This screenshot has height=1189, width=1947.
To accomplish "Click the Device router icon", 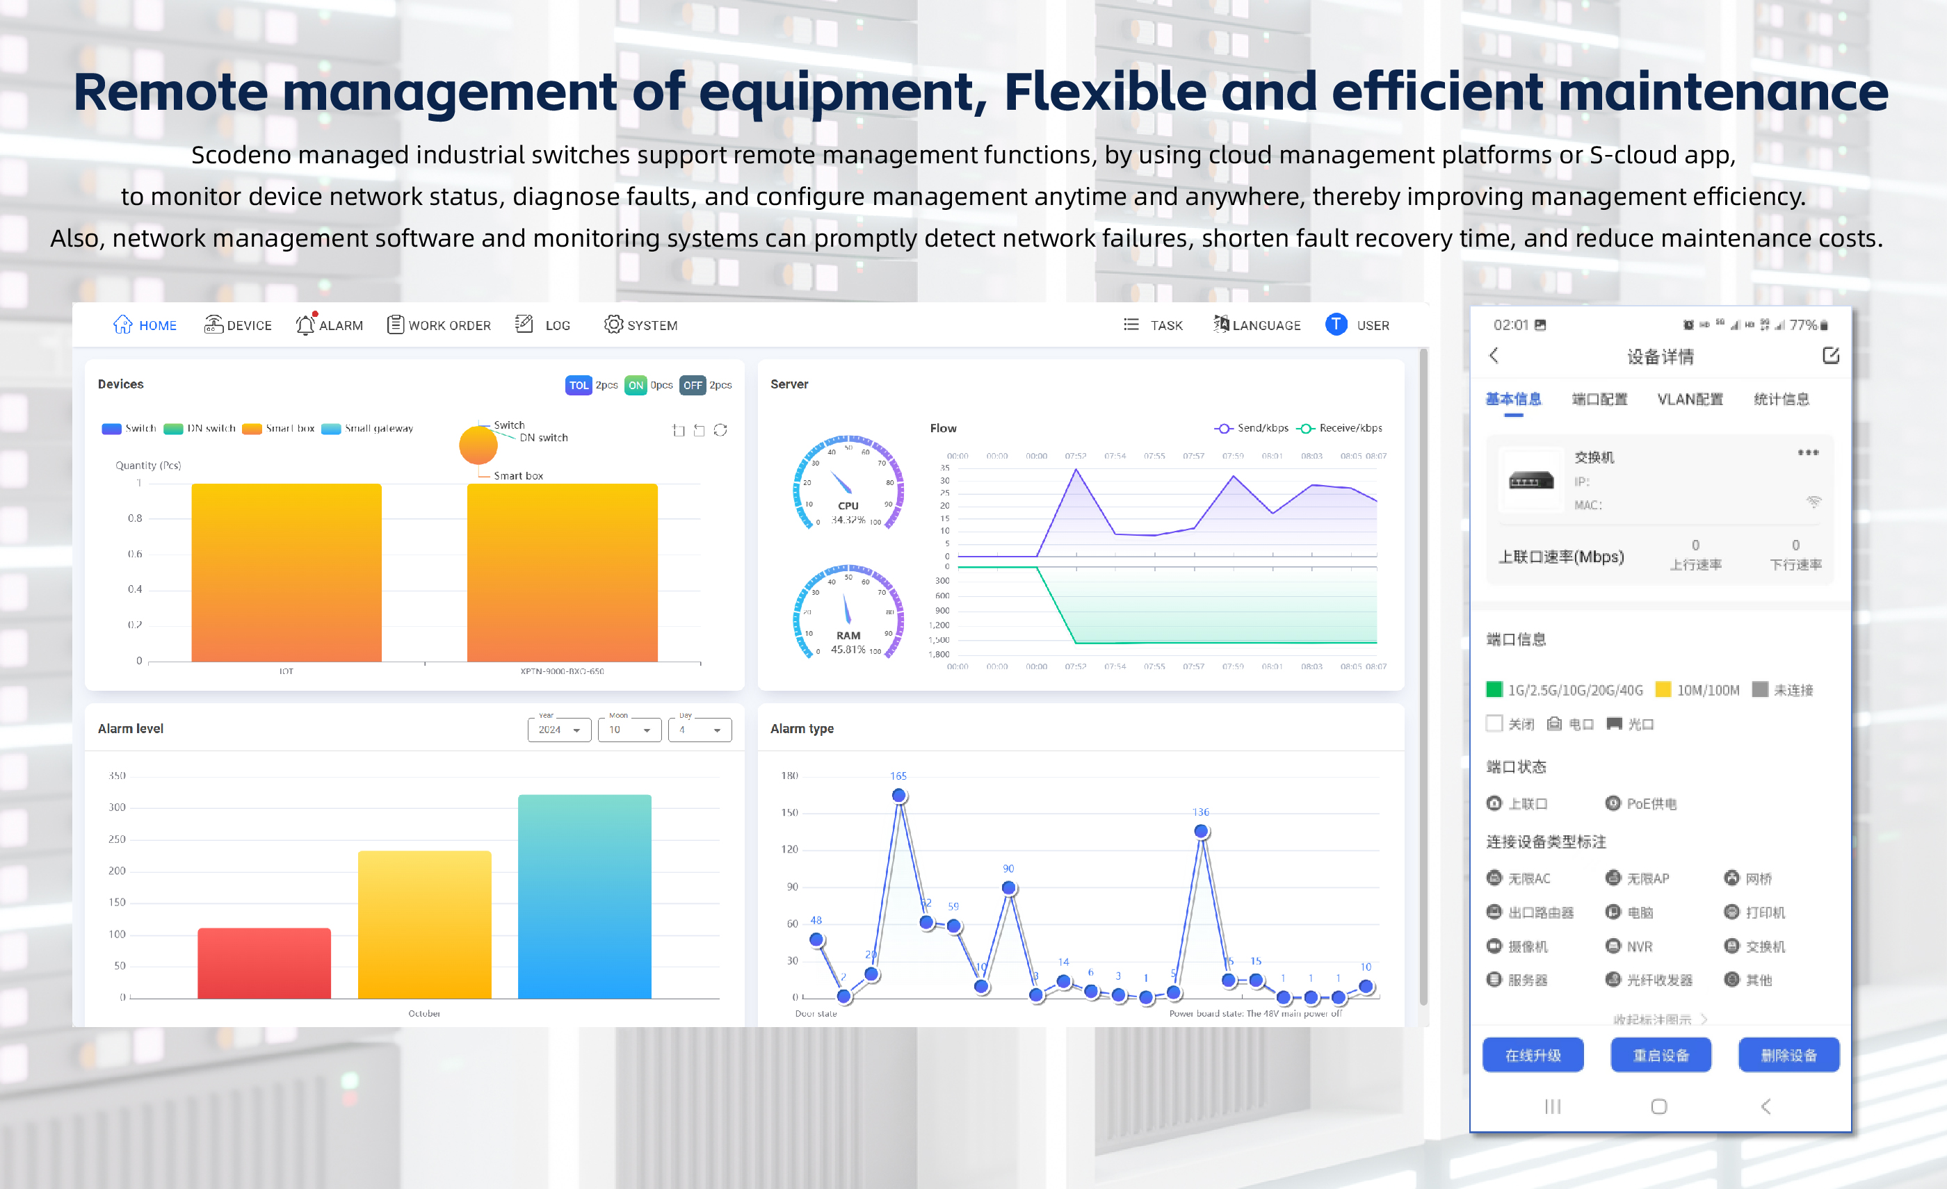I will pos(213,325).
